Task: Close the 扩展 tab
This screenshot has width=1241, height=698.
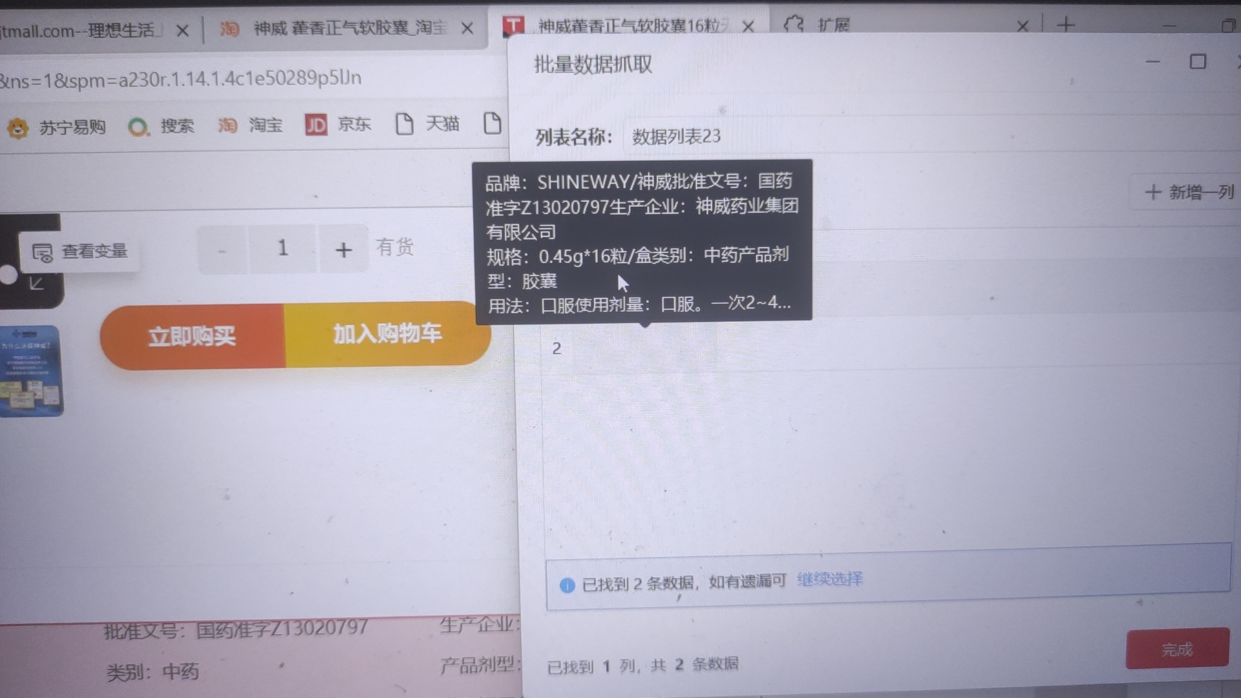Action: pos(1022,26)
